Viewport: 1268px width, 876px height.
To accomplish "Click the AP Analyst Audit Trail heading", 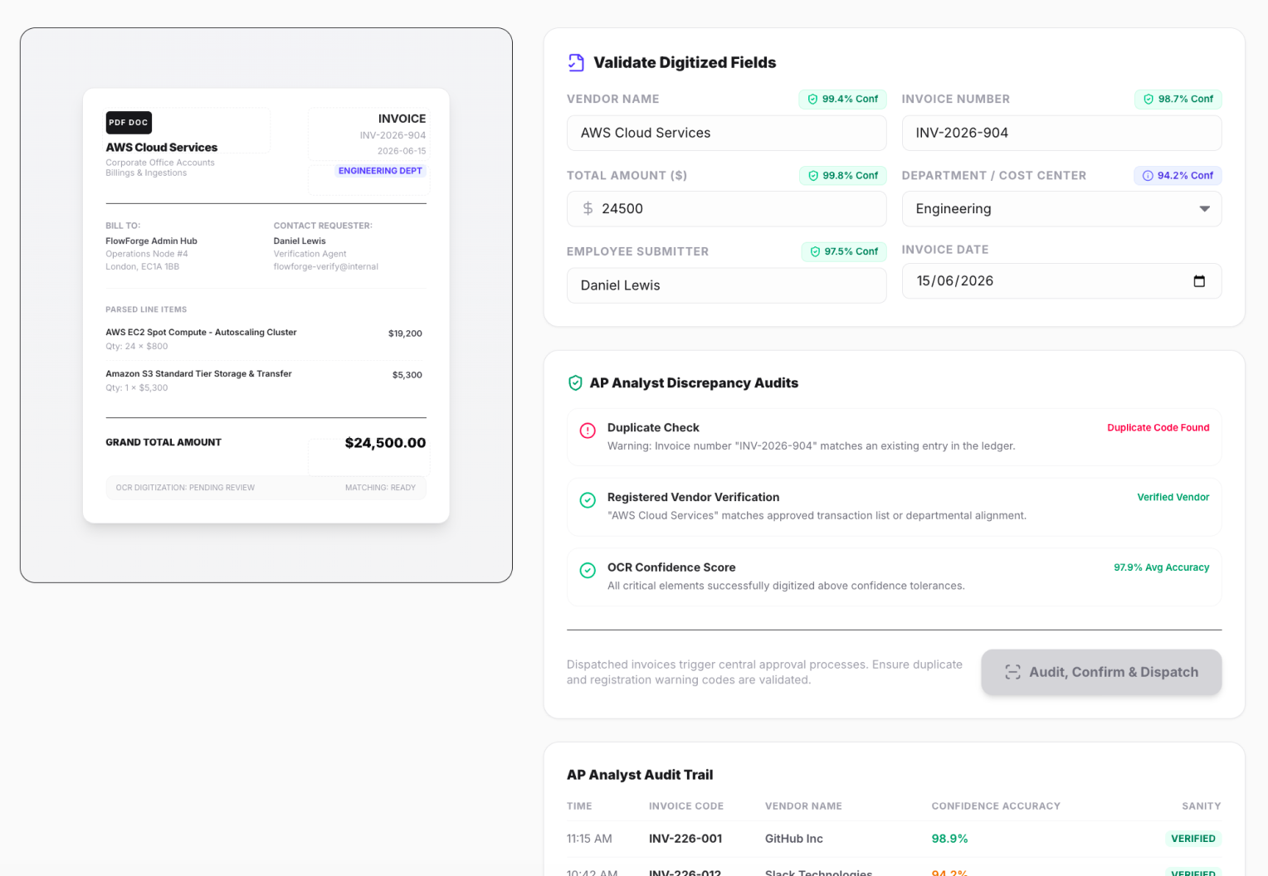I will click(640, 775).
